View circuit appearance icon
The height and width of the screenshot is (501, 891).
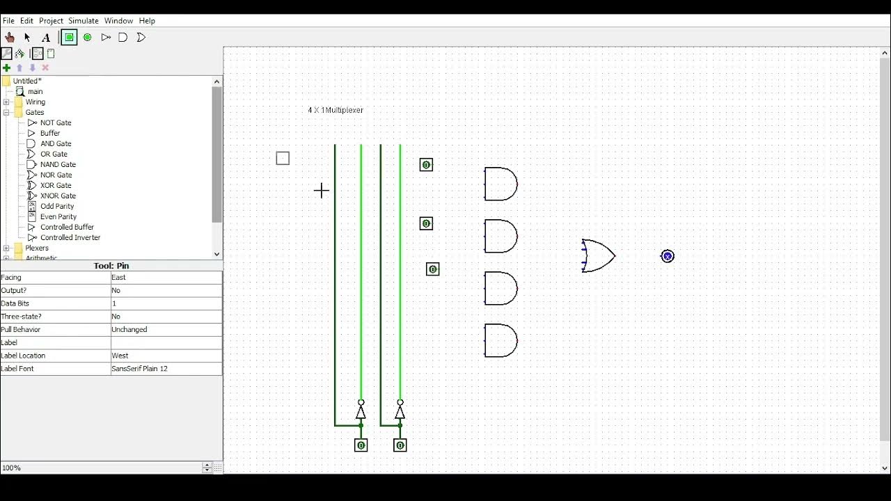[x=50, y=54]
